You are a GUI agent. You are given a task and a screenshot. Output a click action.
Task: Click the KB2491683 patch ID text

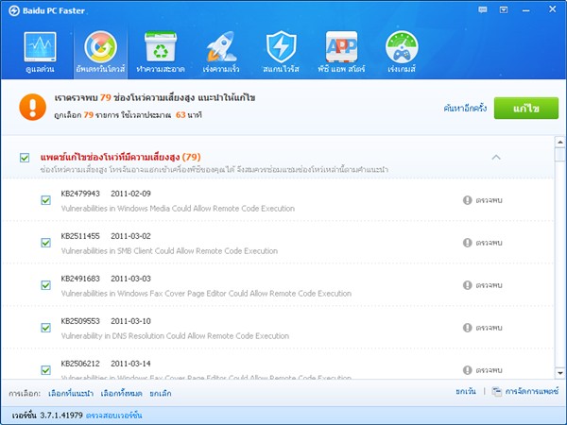(x=80, y=279)
